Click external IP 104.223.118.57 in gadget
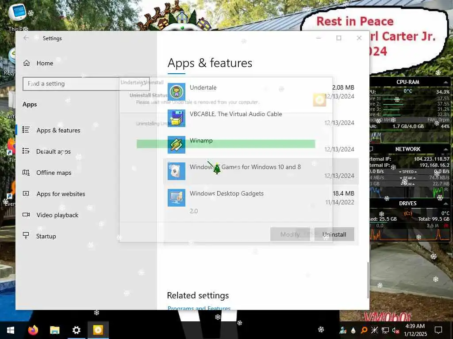 pyautogui.click(x=432, y=159)
